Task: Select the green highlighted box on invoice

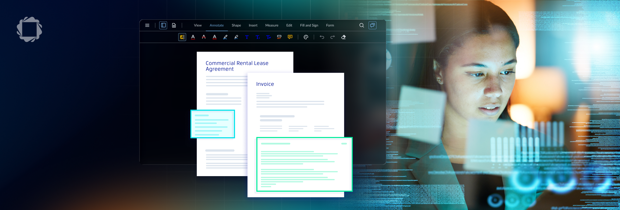Action: 304,164
